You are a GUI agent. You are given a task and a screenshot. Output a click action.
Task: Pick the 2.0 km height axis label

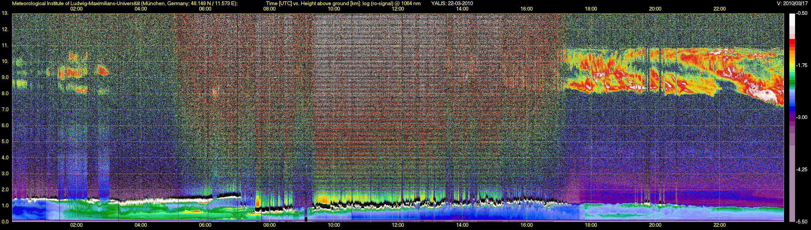[x=5, y=189]
